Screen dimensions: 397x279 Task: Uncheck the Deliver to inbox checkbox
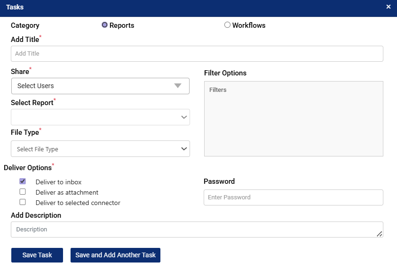click(x=23, y=181)
